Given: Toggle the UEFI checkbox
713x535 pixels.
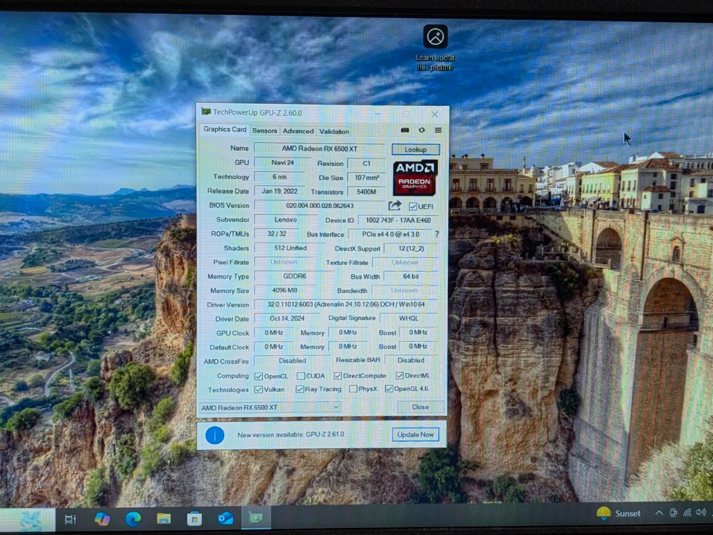Looking at the screenshot, I should point(413,207).
